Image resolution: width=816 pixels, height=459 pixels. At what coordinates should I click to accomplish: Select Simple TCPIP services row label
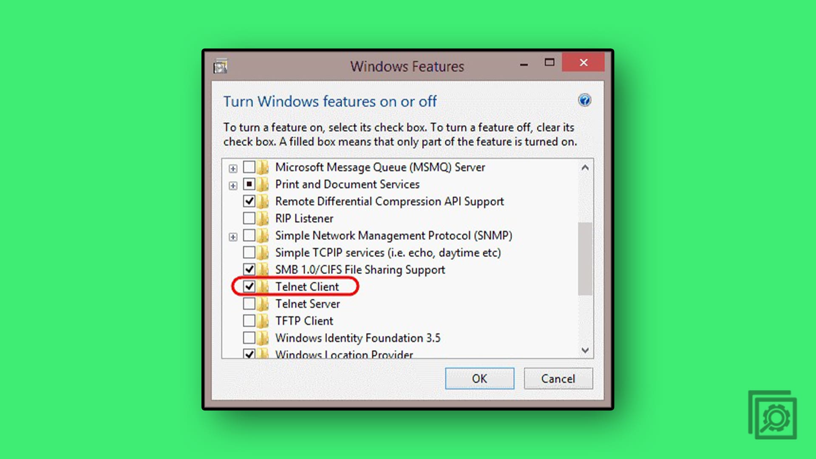click(388, 253)
